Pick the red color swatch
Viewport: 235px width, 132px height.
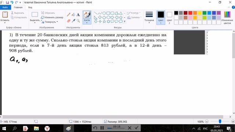[190, 13]
